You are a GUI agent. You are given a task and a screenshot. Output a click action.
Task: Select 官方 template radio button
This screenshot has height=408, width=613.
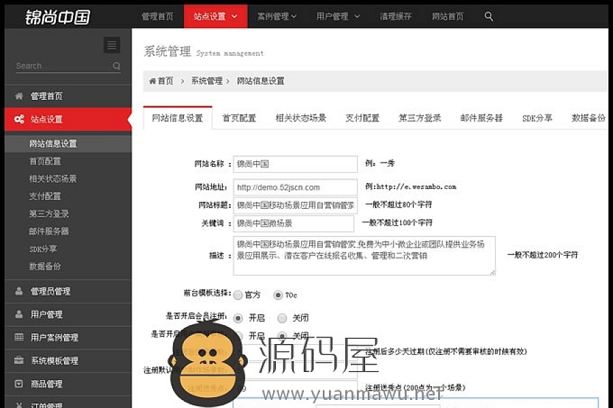pos(238,295)
